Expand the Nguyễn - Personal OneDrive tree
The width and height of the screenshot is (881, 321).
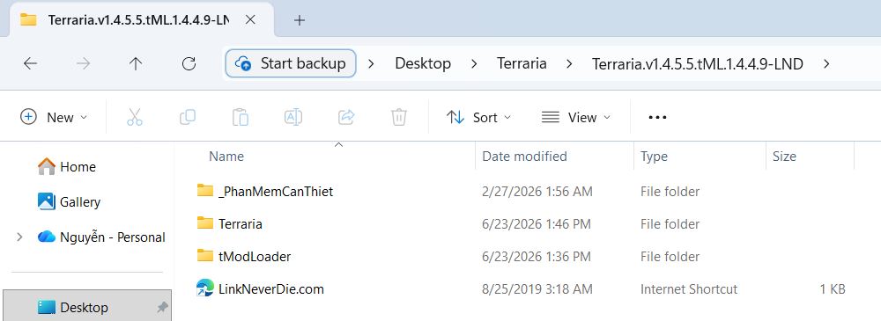click(19, 237)
